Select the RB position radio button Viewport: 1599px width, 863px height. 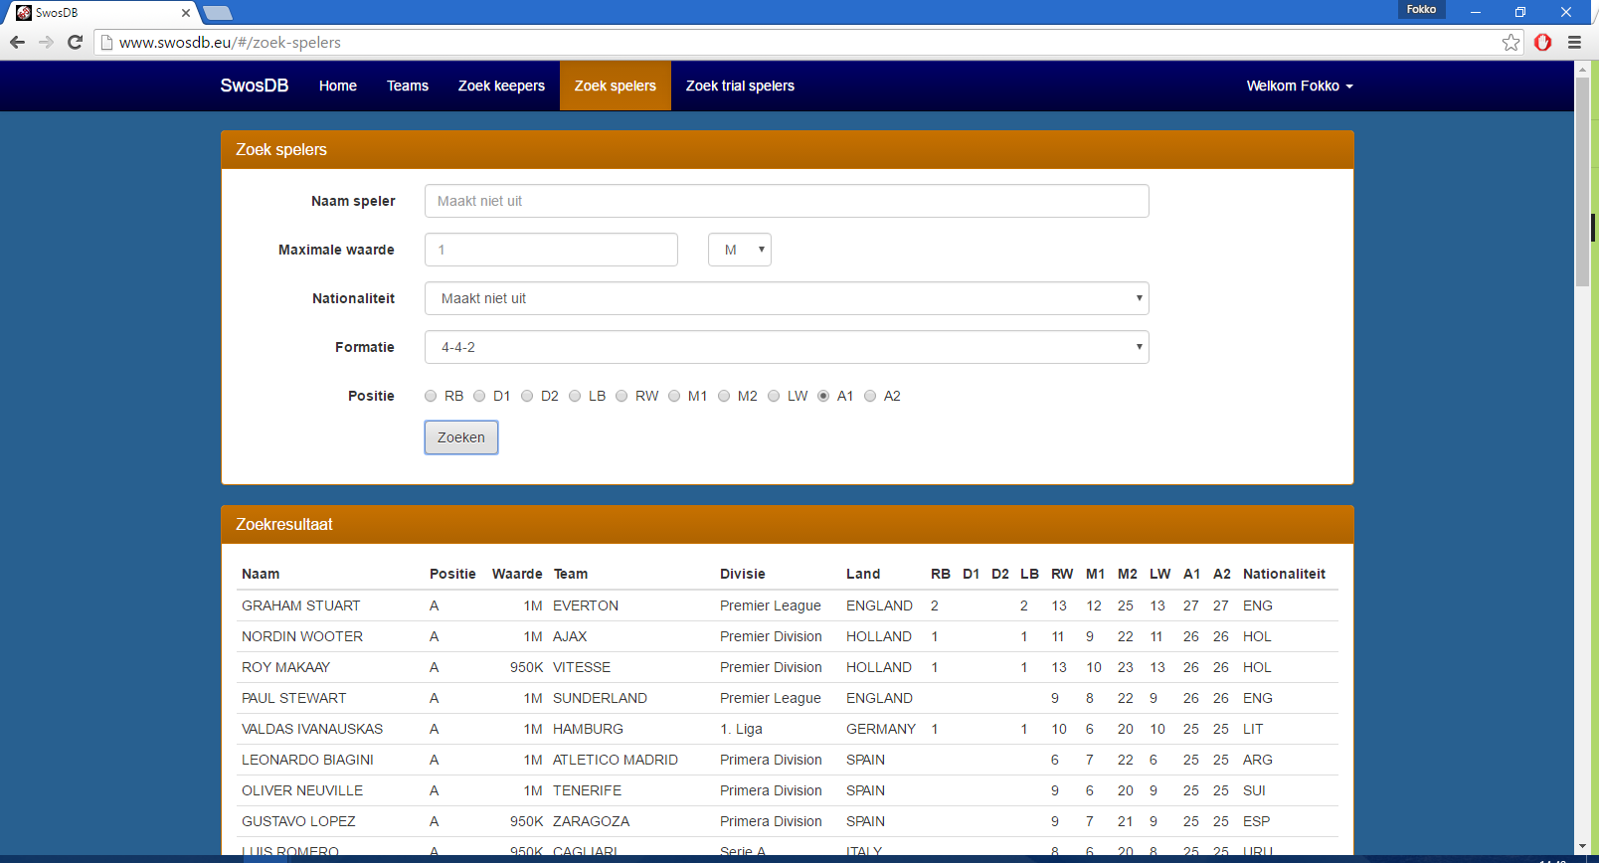431,396
